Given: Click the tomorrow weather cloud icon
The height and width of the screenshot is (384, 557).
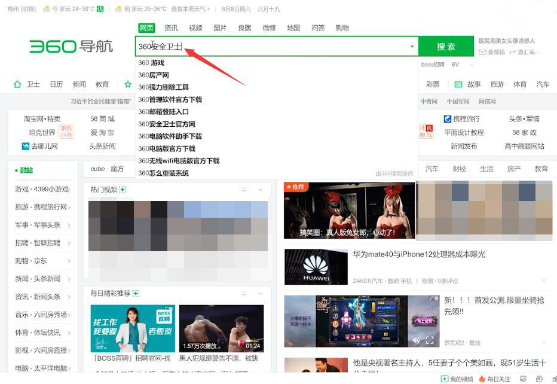Looking at the screenshot, I should coord(119,8).
